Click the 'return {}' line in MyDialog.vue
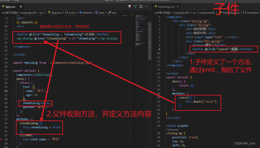This screenshot has width=260, height=148. [x=186, y=85]
